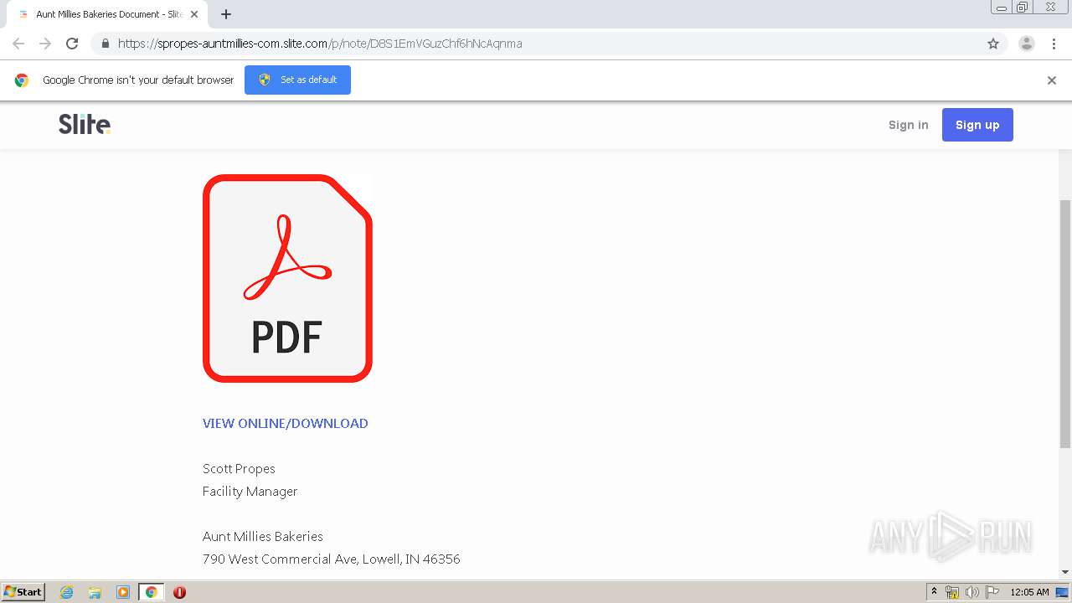The height and width of the screenshot is (603, 1072).
Task: Restore down the Chrome window
Action: pos(1023,8)
